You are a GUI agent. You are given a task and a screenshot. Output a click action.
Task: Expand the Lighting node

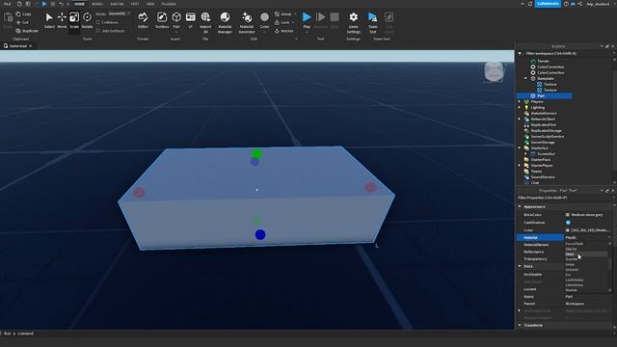520,107
